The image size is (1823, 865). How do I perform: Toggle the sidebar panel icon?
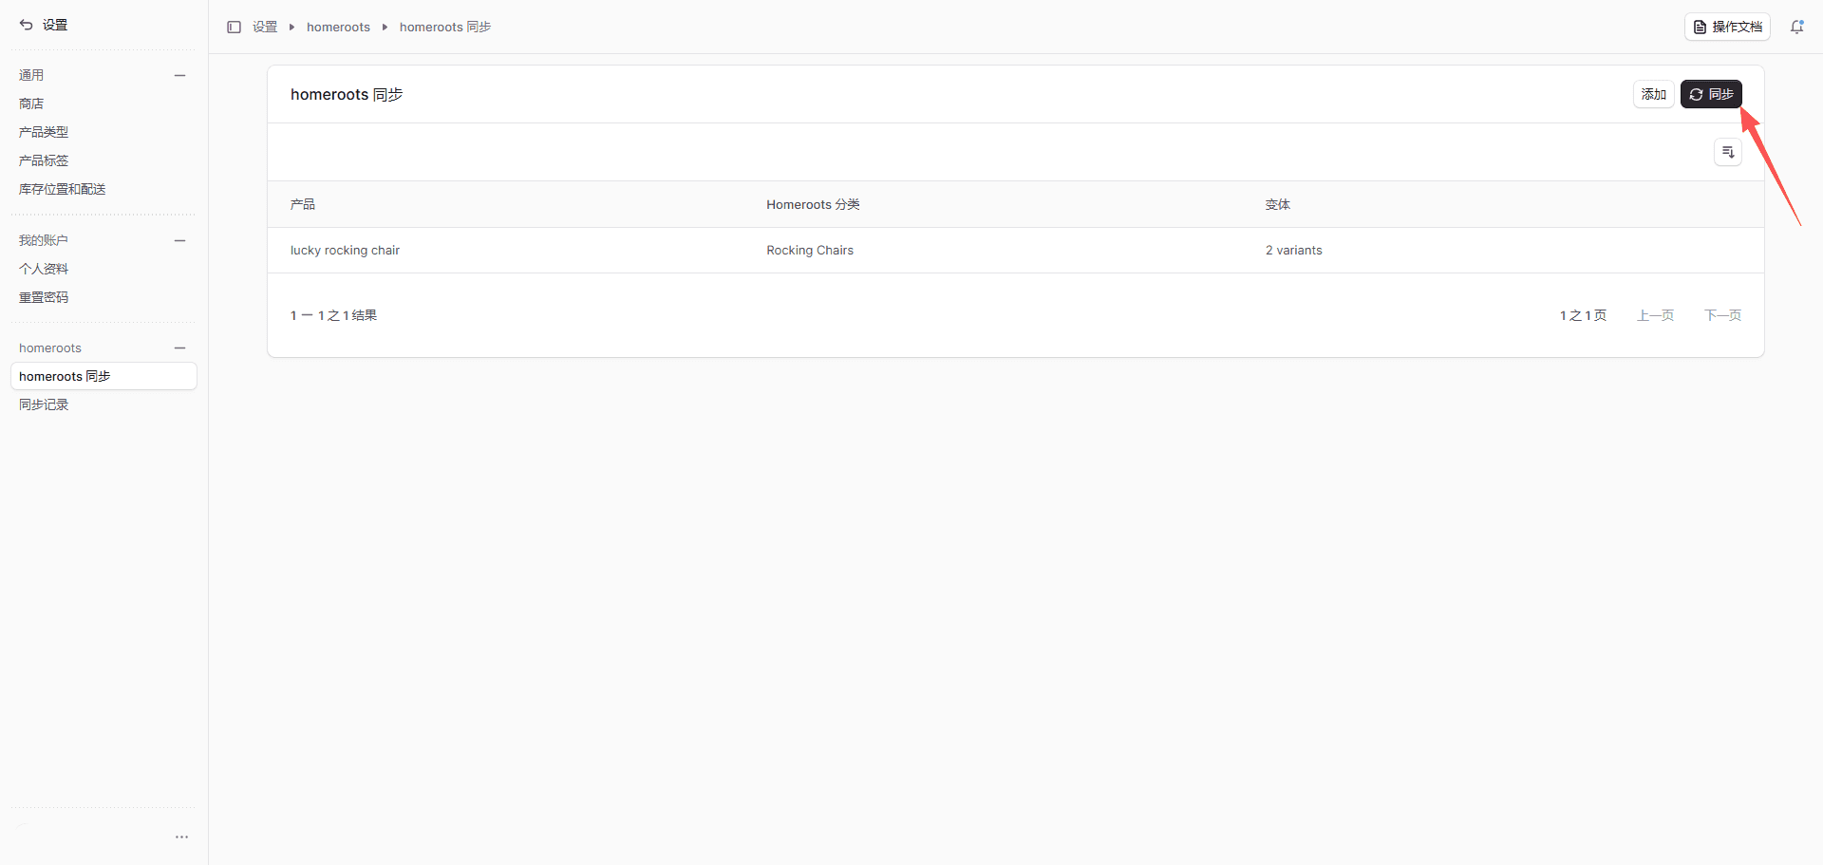coord(234,28)
